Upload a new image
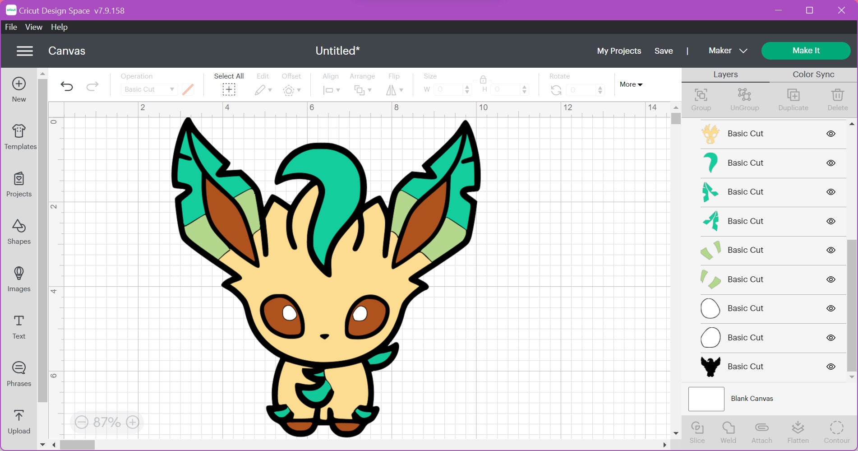 point(18,421)
